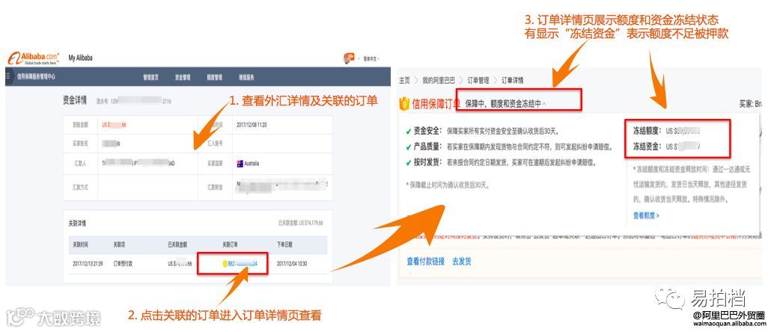The image size is (771, 332).
Task: Open the 增值服务 nav tab
Action: [x=246, y=78]
